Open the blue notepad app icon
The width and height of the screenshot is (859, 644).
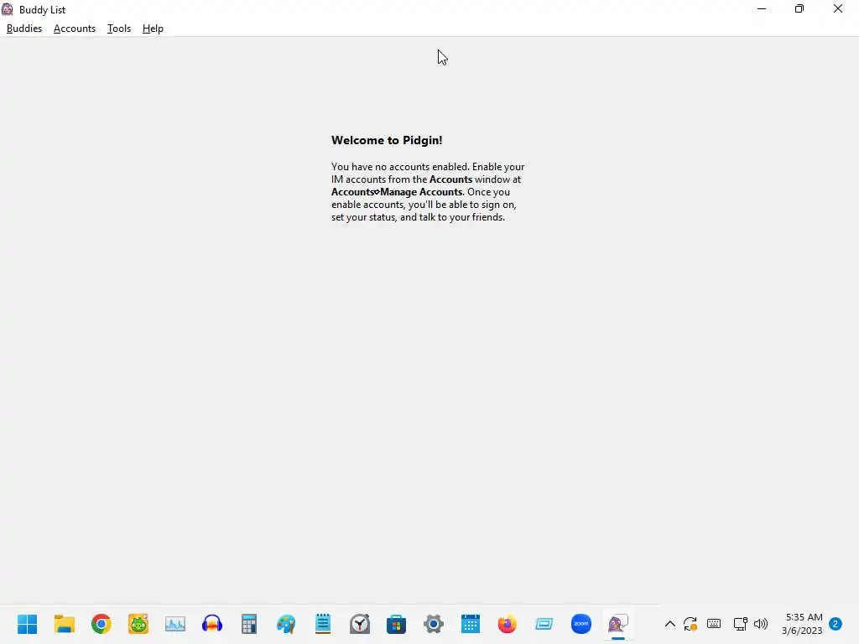(x=323, y=624)
